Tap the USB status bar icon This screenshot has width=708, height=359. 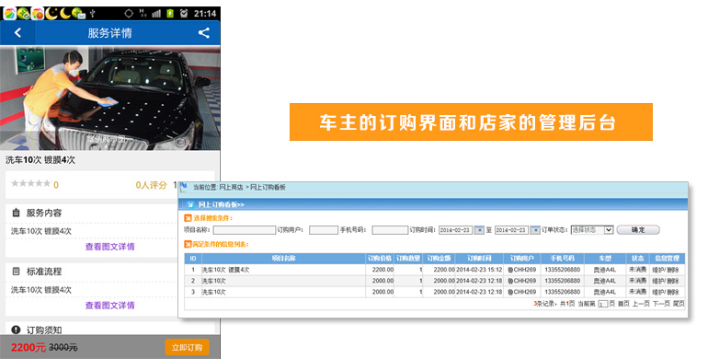[x=92, y=13]
